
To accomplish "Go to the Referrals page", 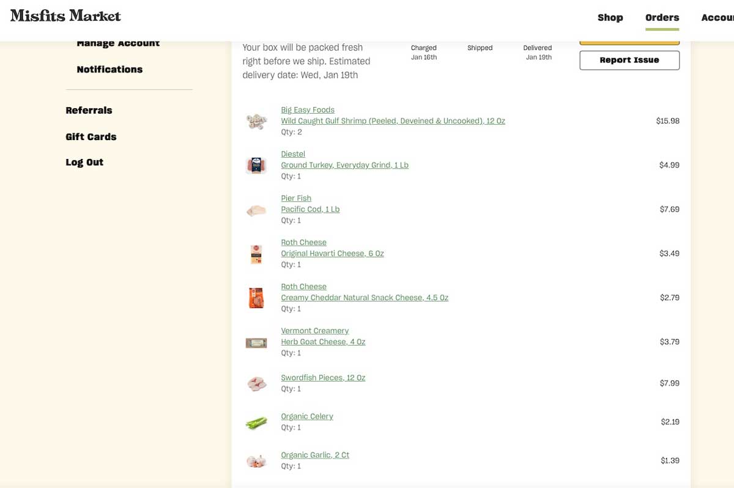I will 89,110.
